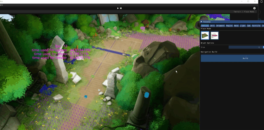Open the Cam tab
The width and height of the screenshot is (264, 130).
click(249, 26)
